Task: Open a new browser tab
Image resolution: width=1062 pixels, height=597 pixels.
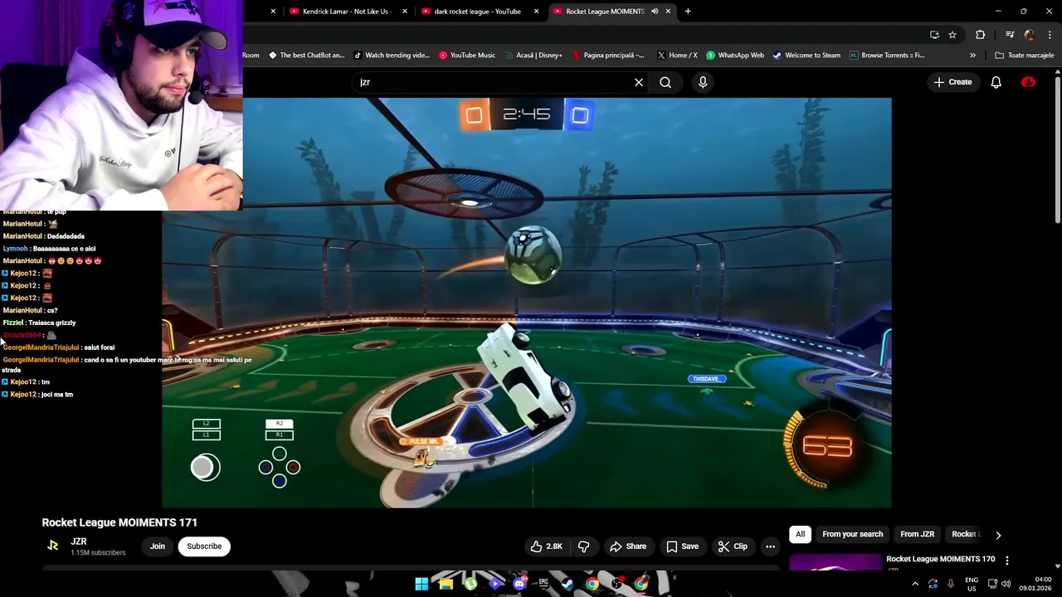Action: (x=688, y=12)
